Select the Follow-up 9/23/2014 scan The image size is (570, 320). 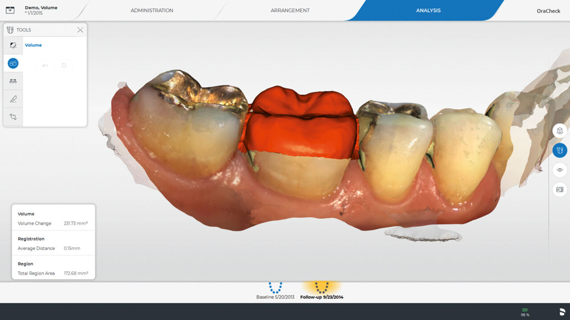[x=322, y=291]
